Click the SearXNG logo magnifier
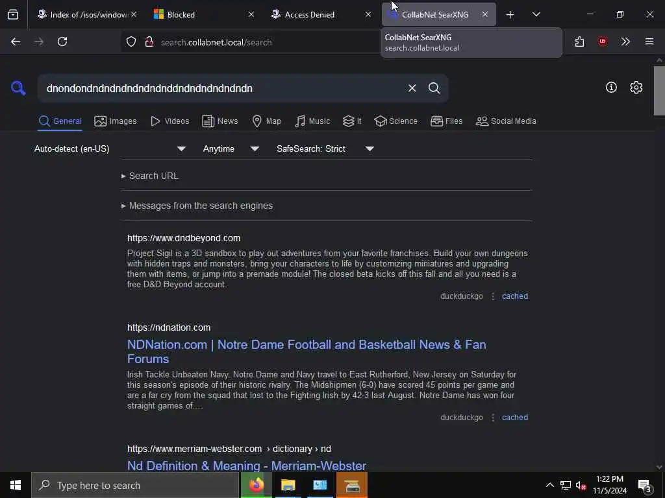665x498 pixels. click(18, 88)
